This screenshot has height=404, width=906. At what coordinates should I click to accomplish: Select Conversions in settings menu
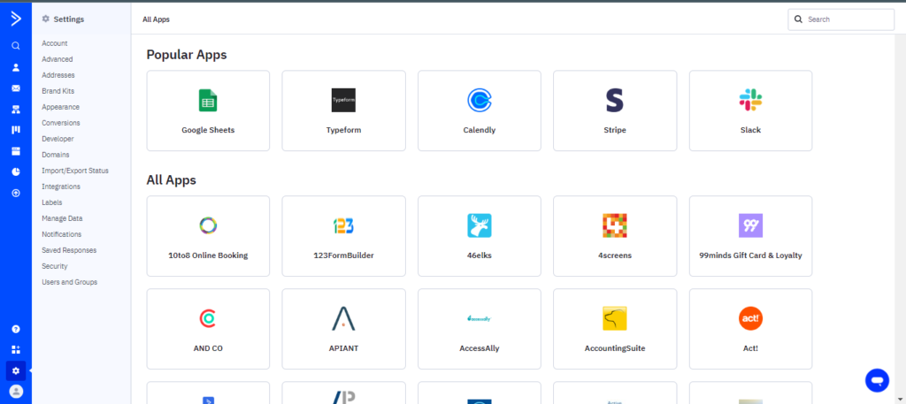point(61,123)
